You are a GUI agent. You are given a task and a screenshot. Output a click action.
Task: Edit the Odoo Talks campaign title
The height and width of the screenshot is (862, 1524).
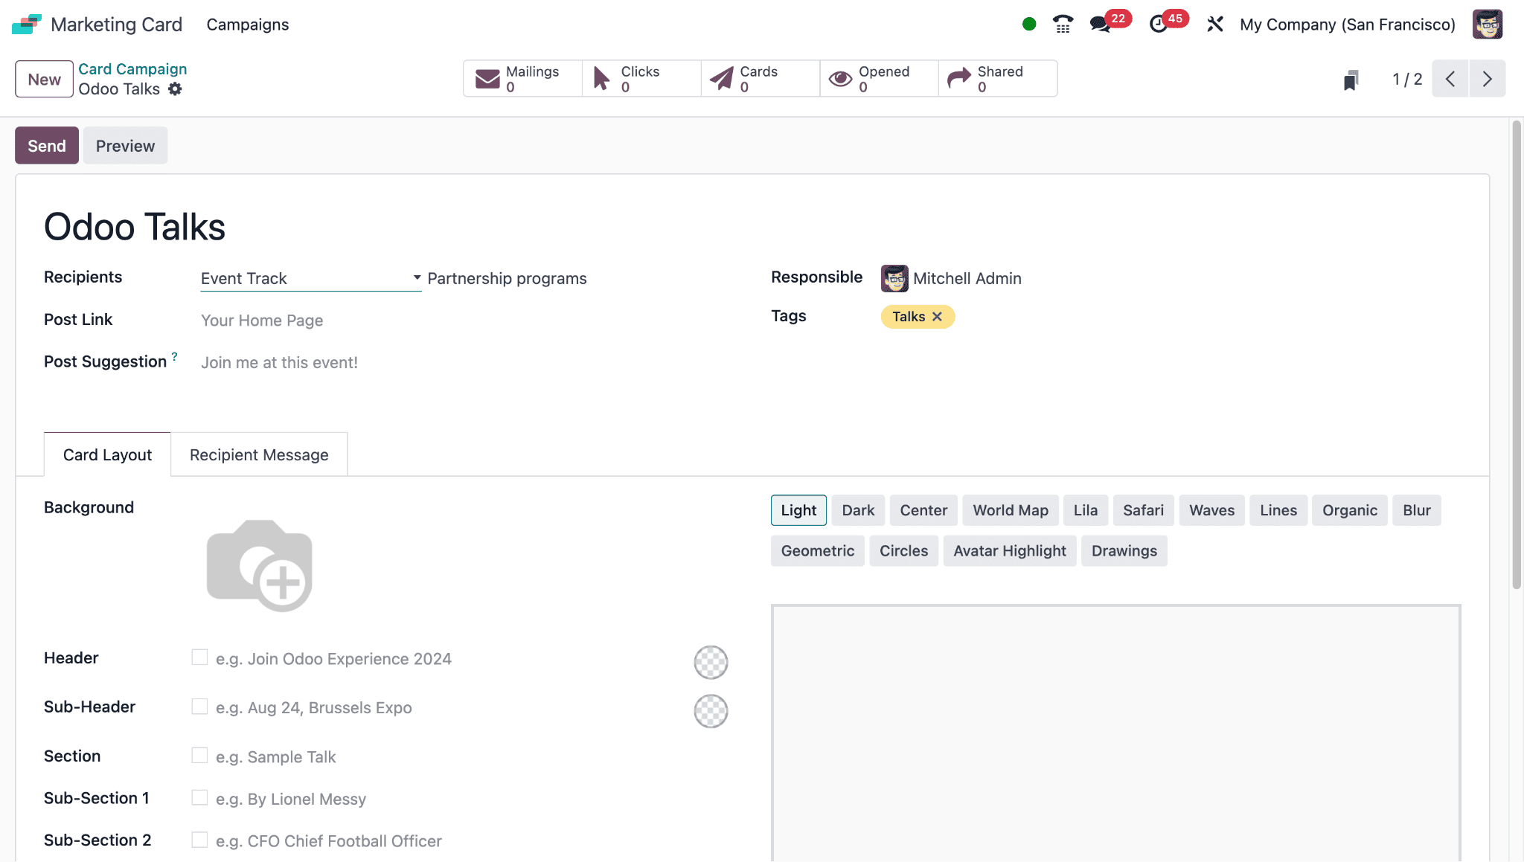click(135, 227)
